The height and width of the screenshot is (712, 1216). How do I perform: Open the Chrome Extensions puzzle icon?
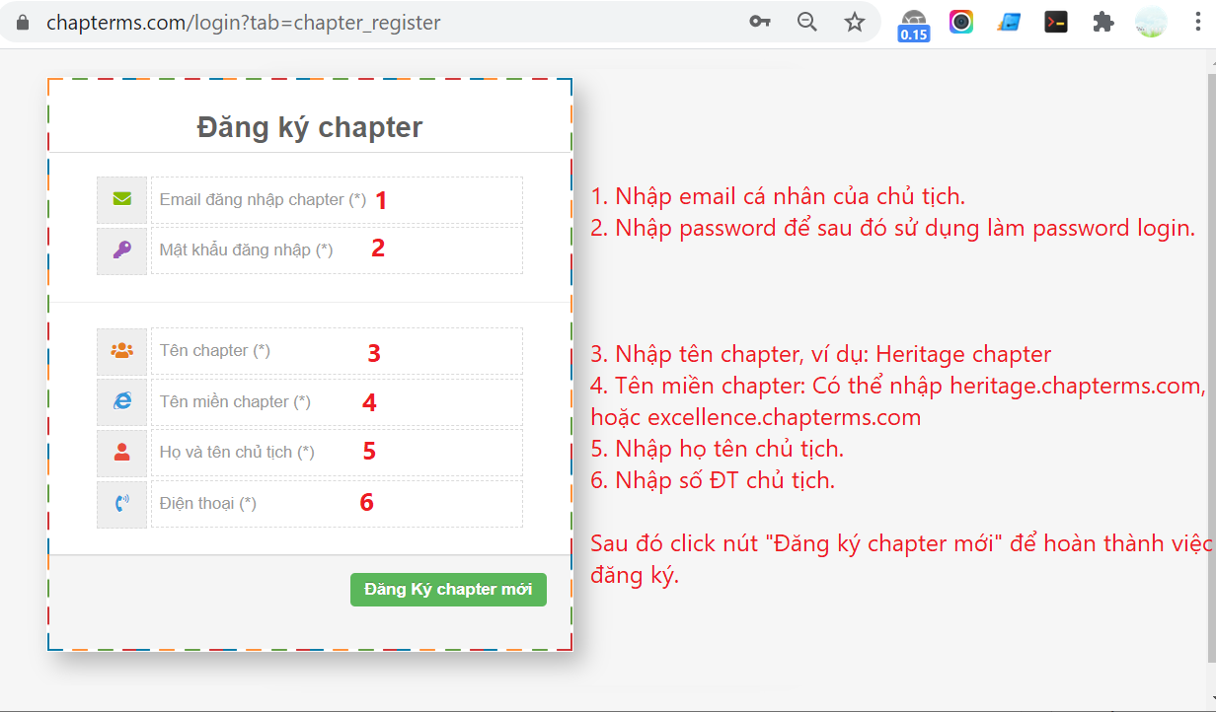tap(1103, 22)
